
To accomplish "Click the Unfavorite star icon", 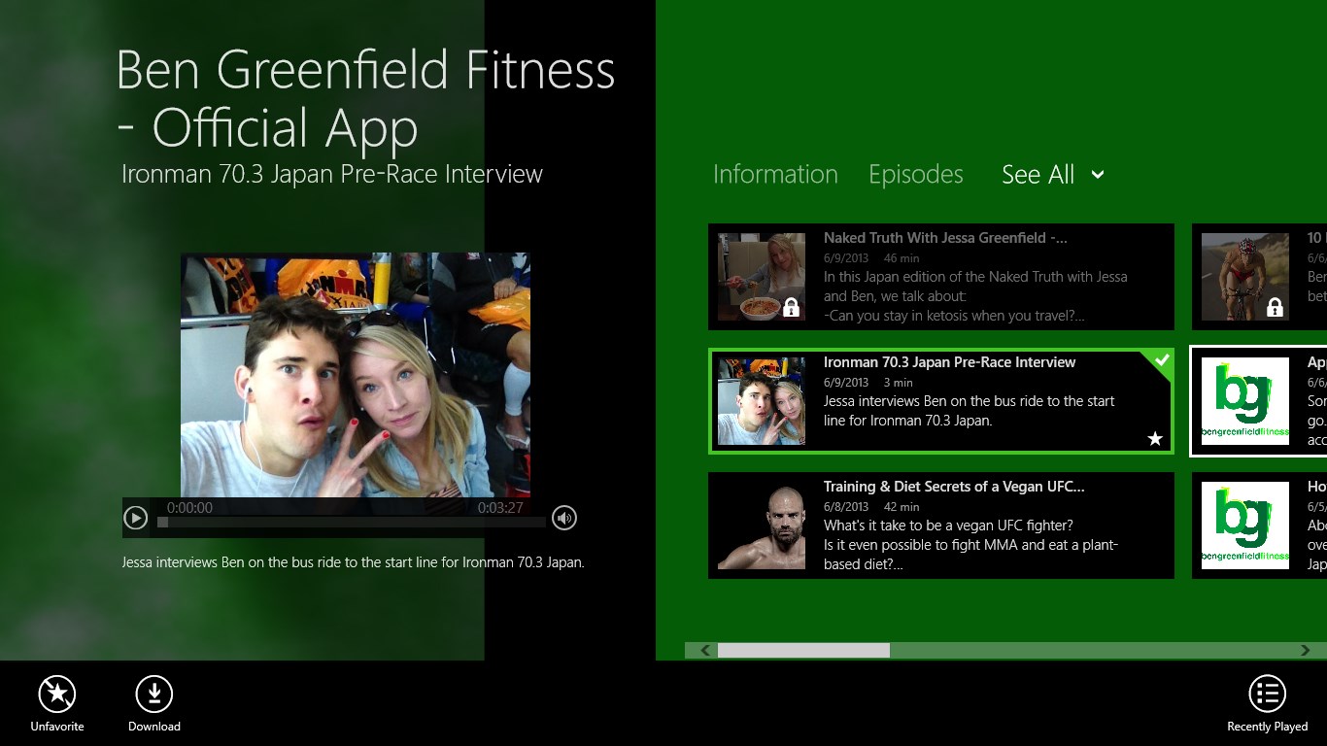I will coord(57,694).
